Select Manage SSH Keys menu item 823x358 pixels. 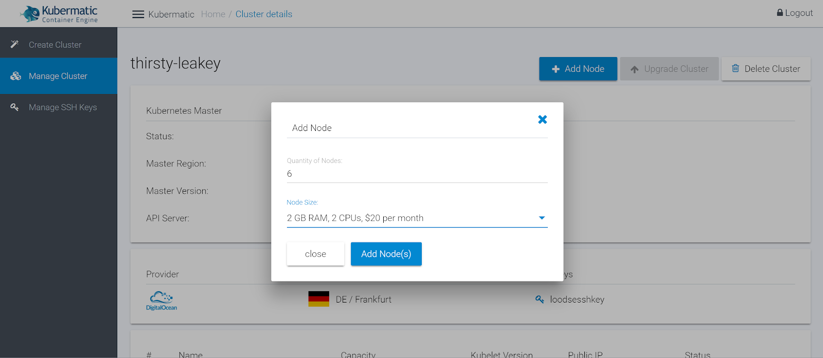(63, 107)
